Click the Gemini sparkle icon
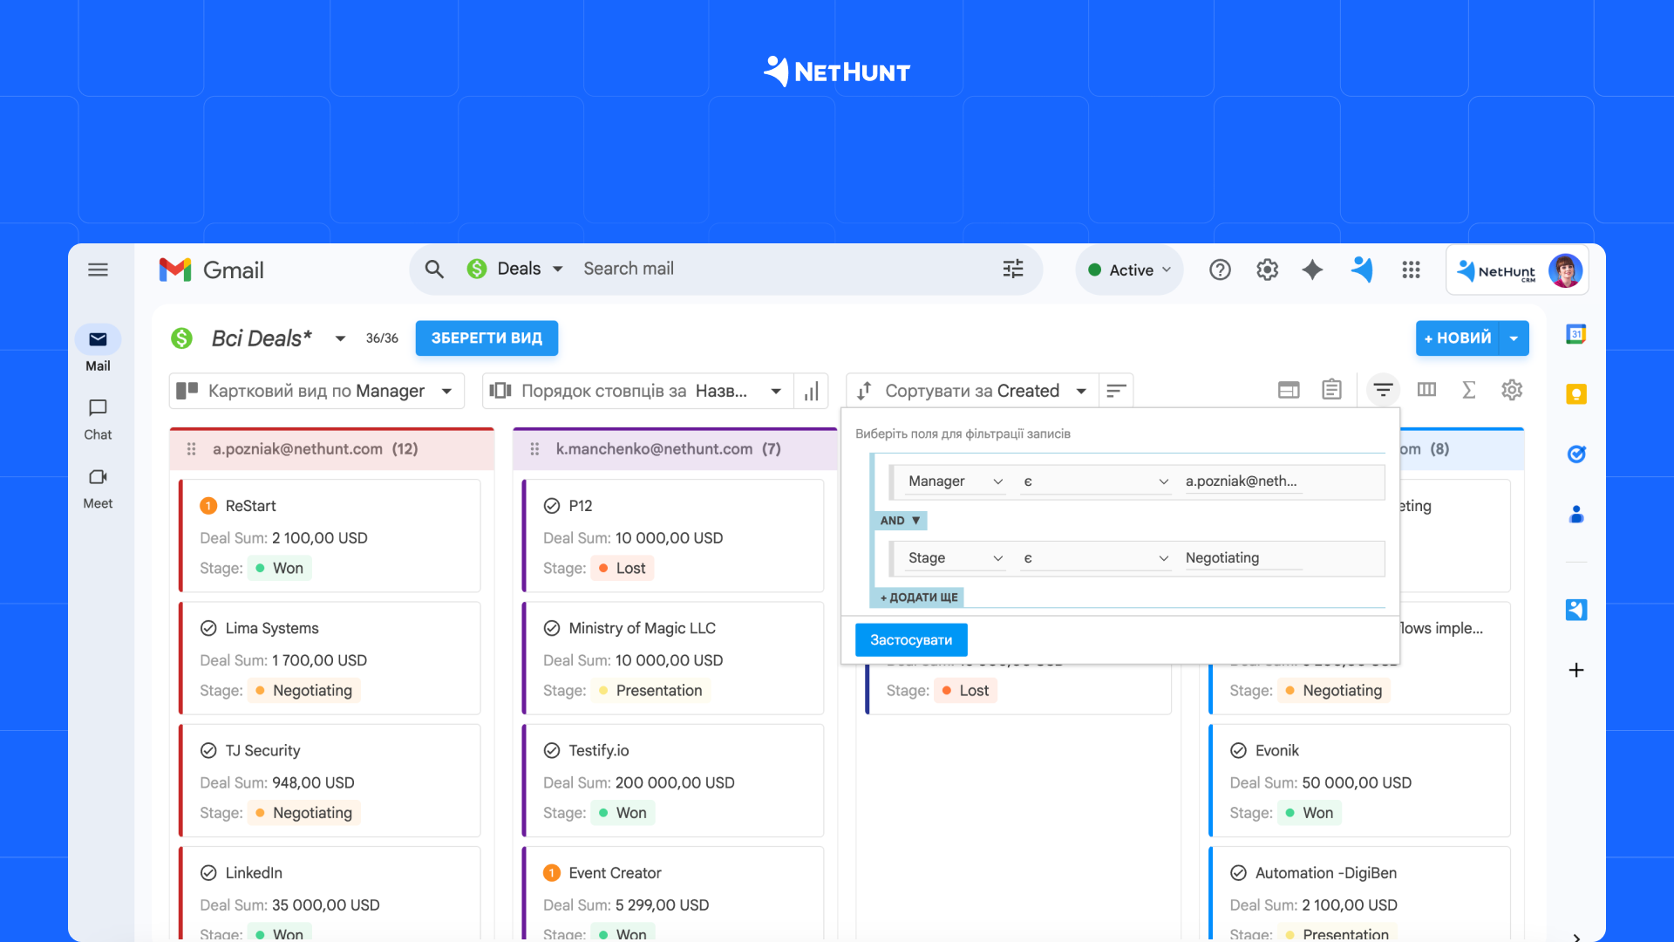 click(1312, 270)
